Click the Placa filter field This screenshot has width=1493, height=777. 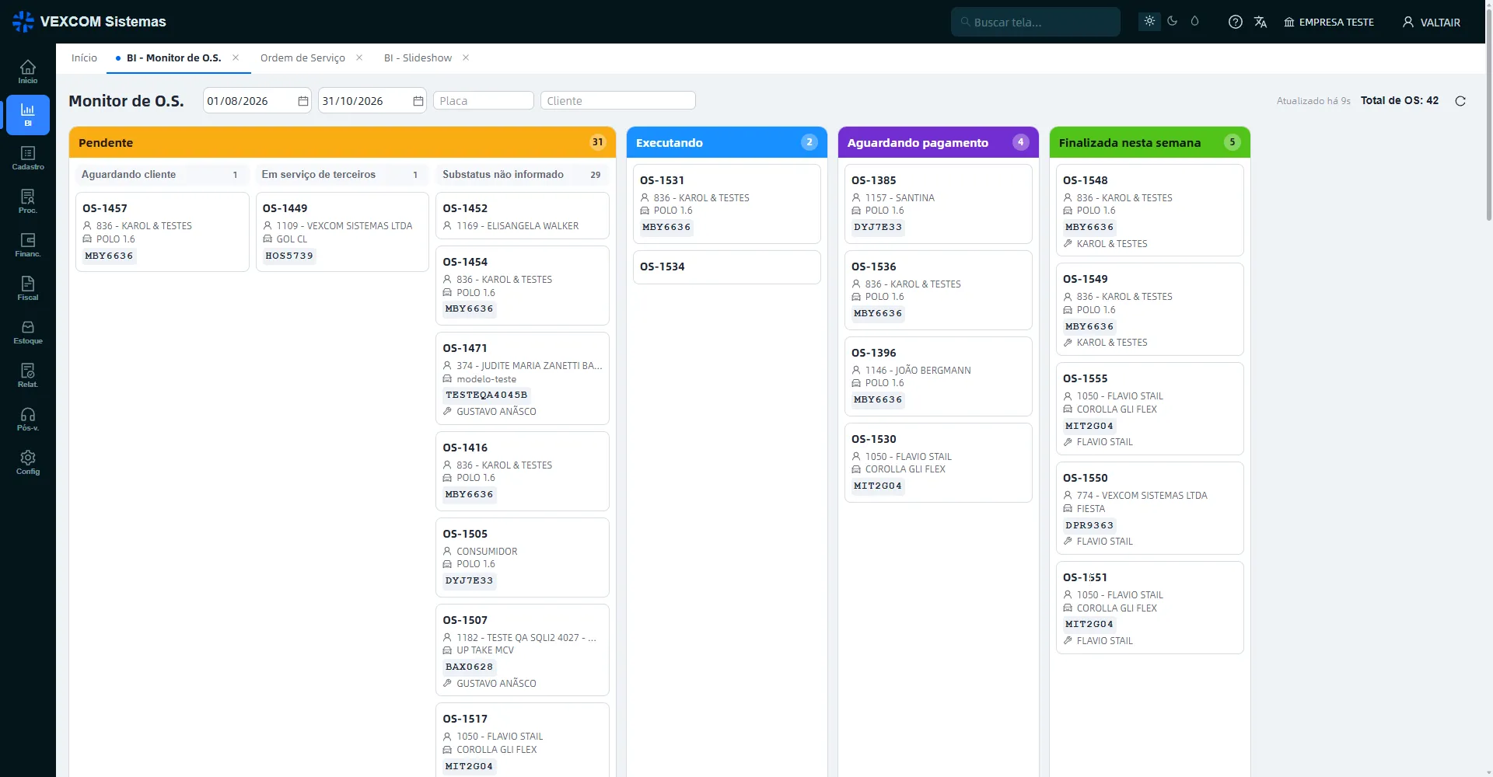pos(484,101)
